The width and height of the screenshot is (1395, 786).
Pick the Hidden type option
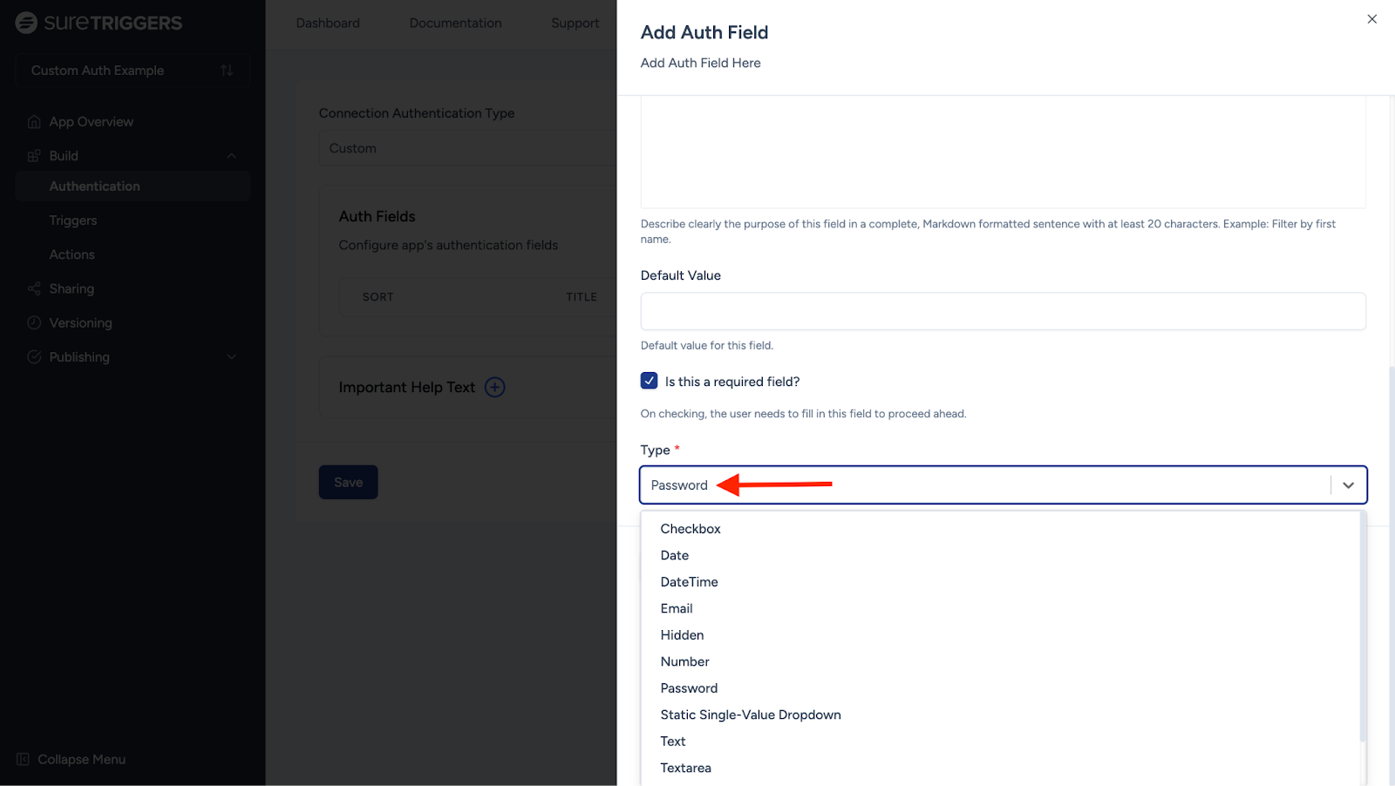[682, 635]
